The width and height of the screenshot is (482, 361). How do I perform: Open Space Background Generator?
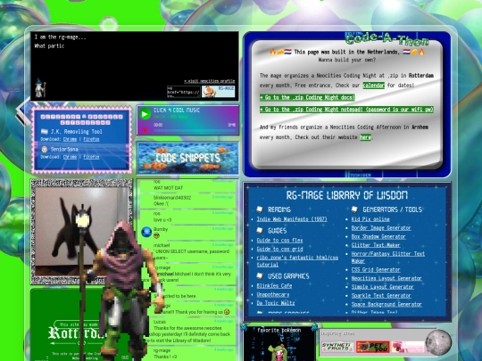(386, 305)
